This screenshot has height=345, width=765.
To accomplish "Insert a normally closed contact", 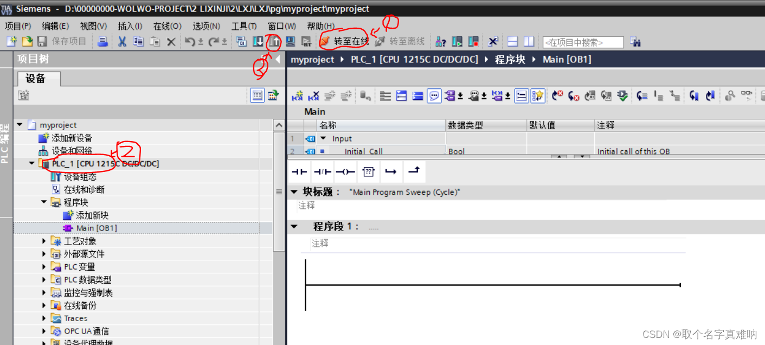I will pyautogui.click(x=322, y=171).
